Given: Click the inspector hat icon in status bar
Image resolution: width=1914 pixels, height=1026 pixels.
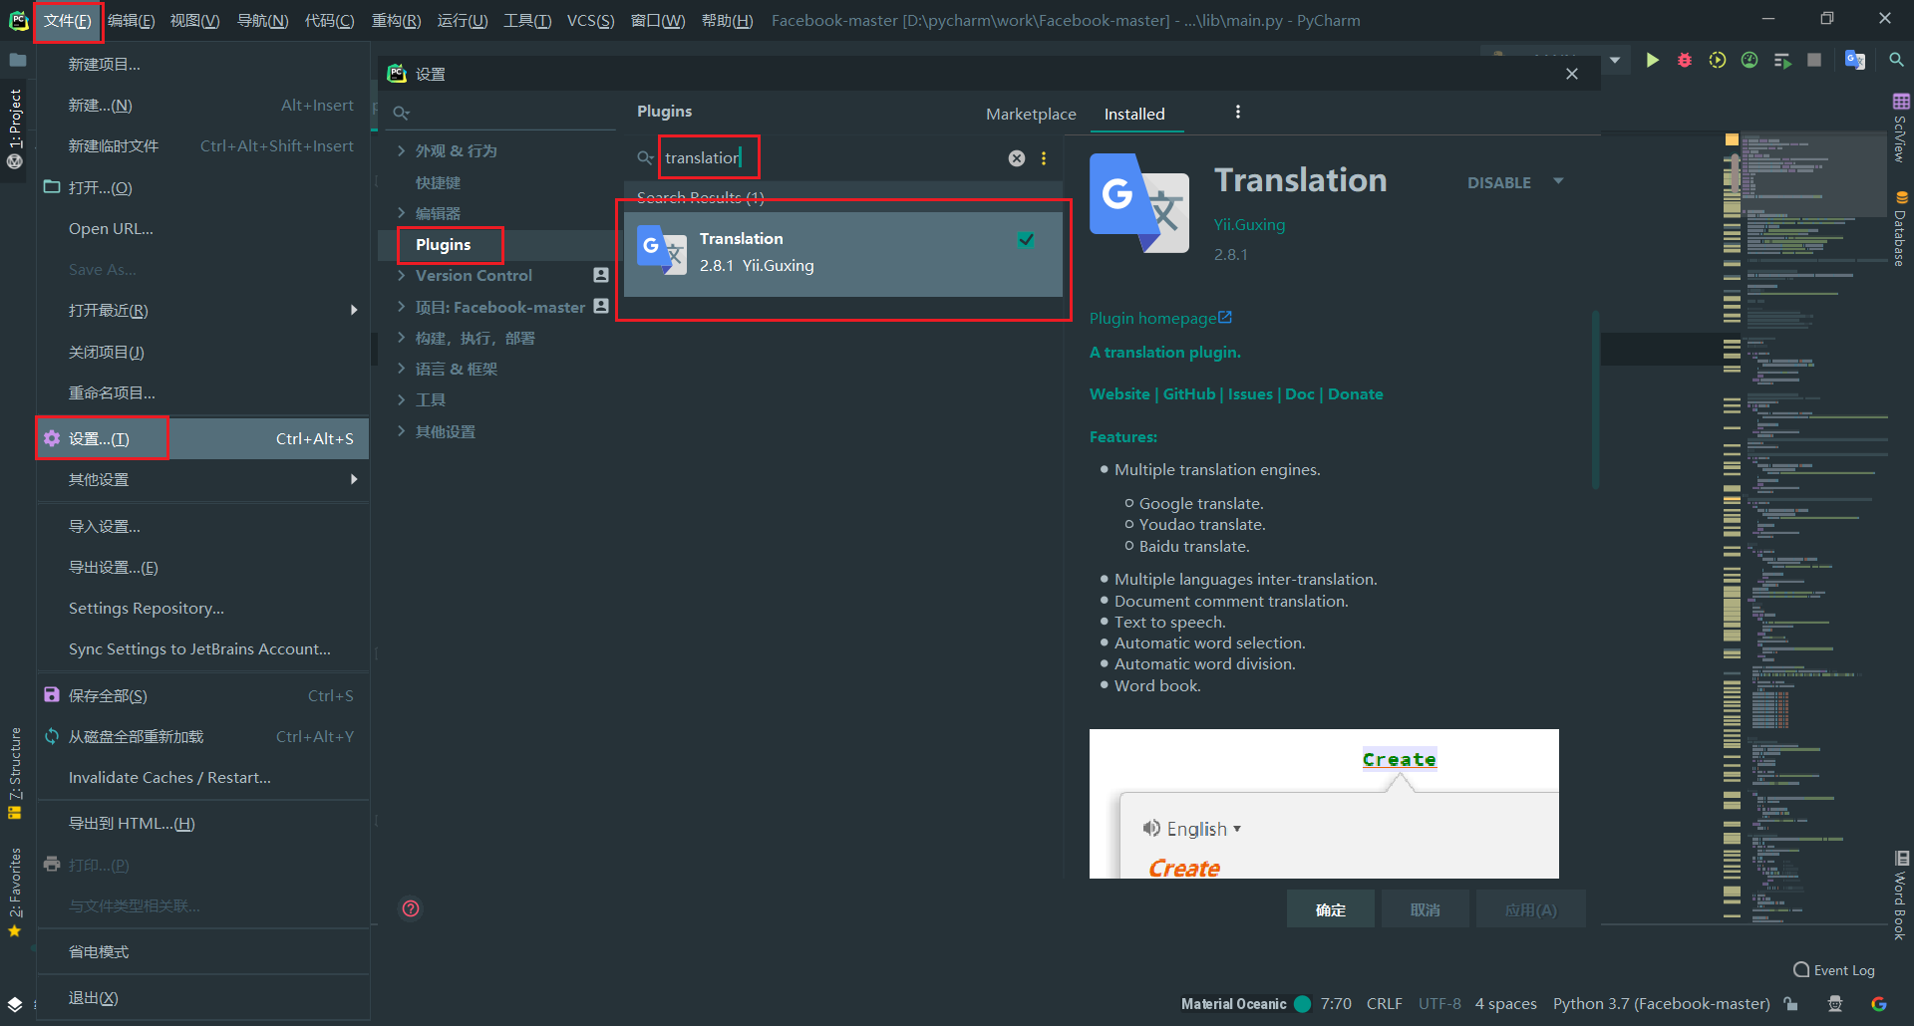Looking at the screenshot, I should (x=1835, y=1004).
